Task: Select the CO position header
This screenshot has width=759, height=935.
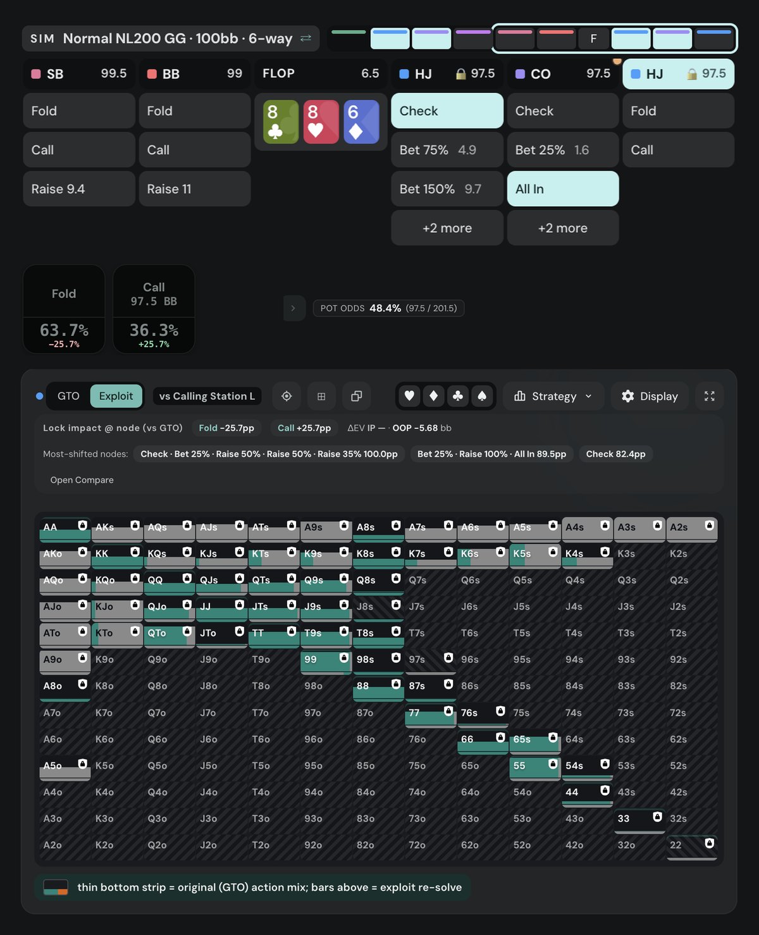Action: (563, 74)
